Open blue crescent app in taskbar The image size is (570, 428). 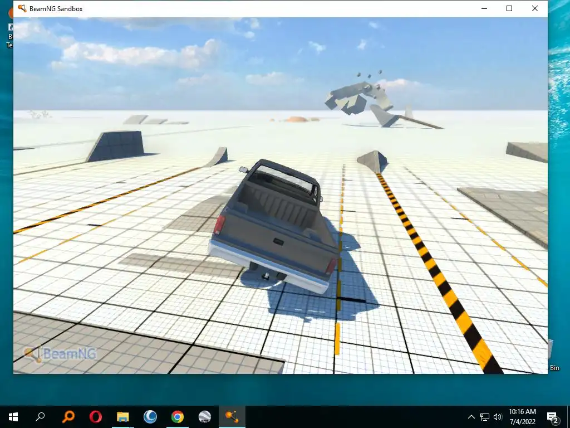(x=150, y=417)
